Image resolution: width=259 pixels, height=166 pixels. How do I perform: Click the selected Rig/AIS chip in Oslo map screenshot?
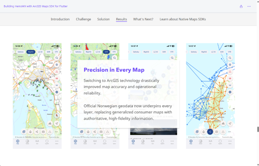pos(31,52)
